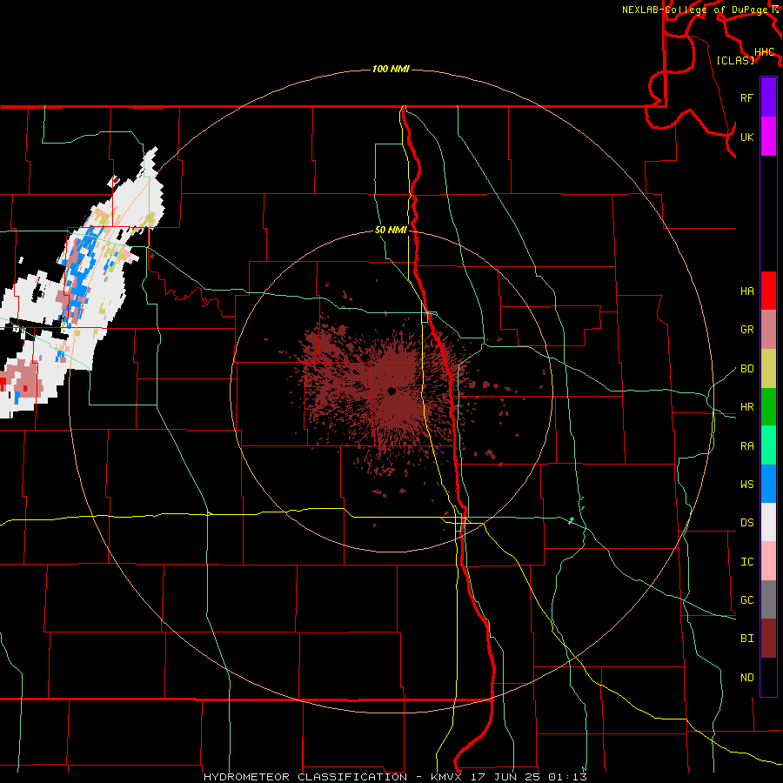The height and width of the screenshot is (783, 783).
Task: Click the radar site center dot
Action: click(x=391, y=391)
